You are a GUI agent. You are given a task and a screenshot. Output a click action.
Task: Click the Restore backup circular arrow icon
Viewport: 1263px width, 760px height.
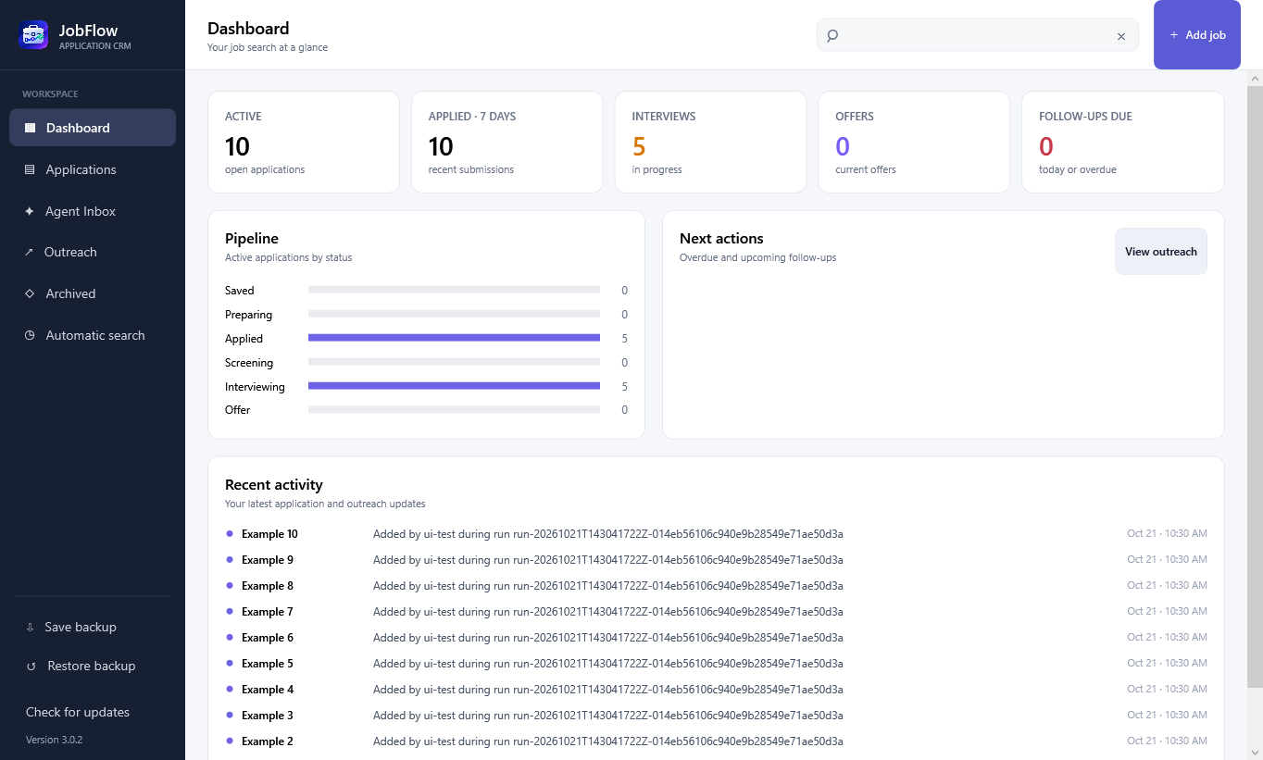coord(31,666)
